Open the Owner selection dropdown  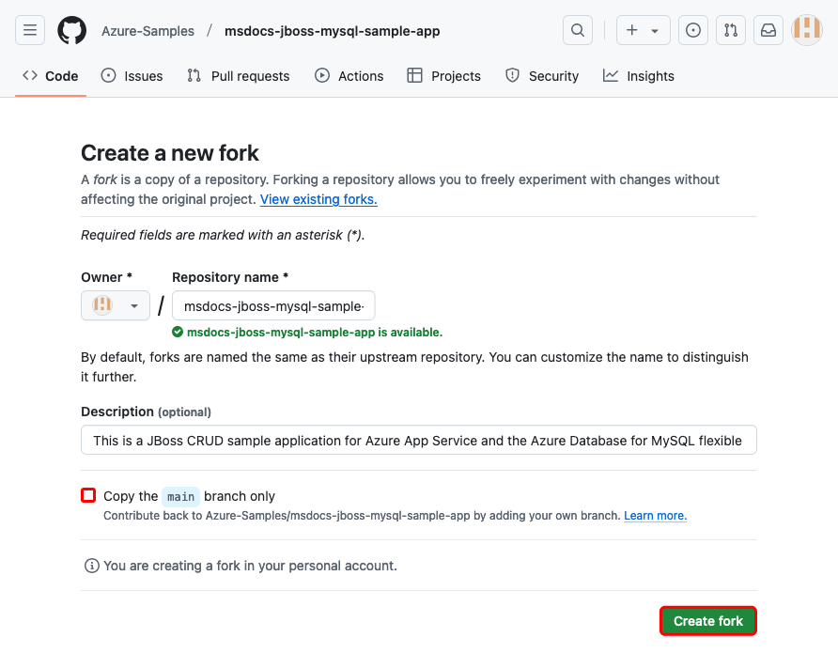coord(115,304)
